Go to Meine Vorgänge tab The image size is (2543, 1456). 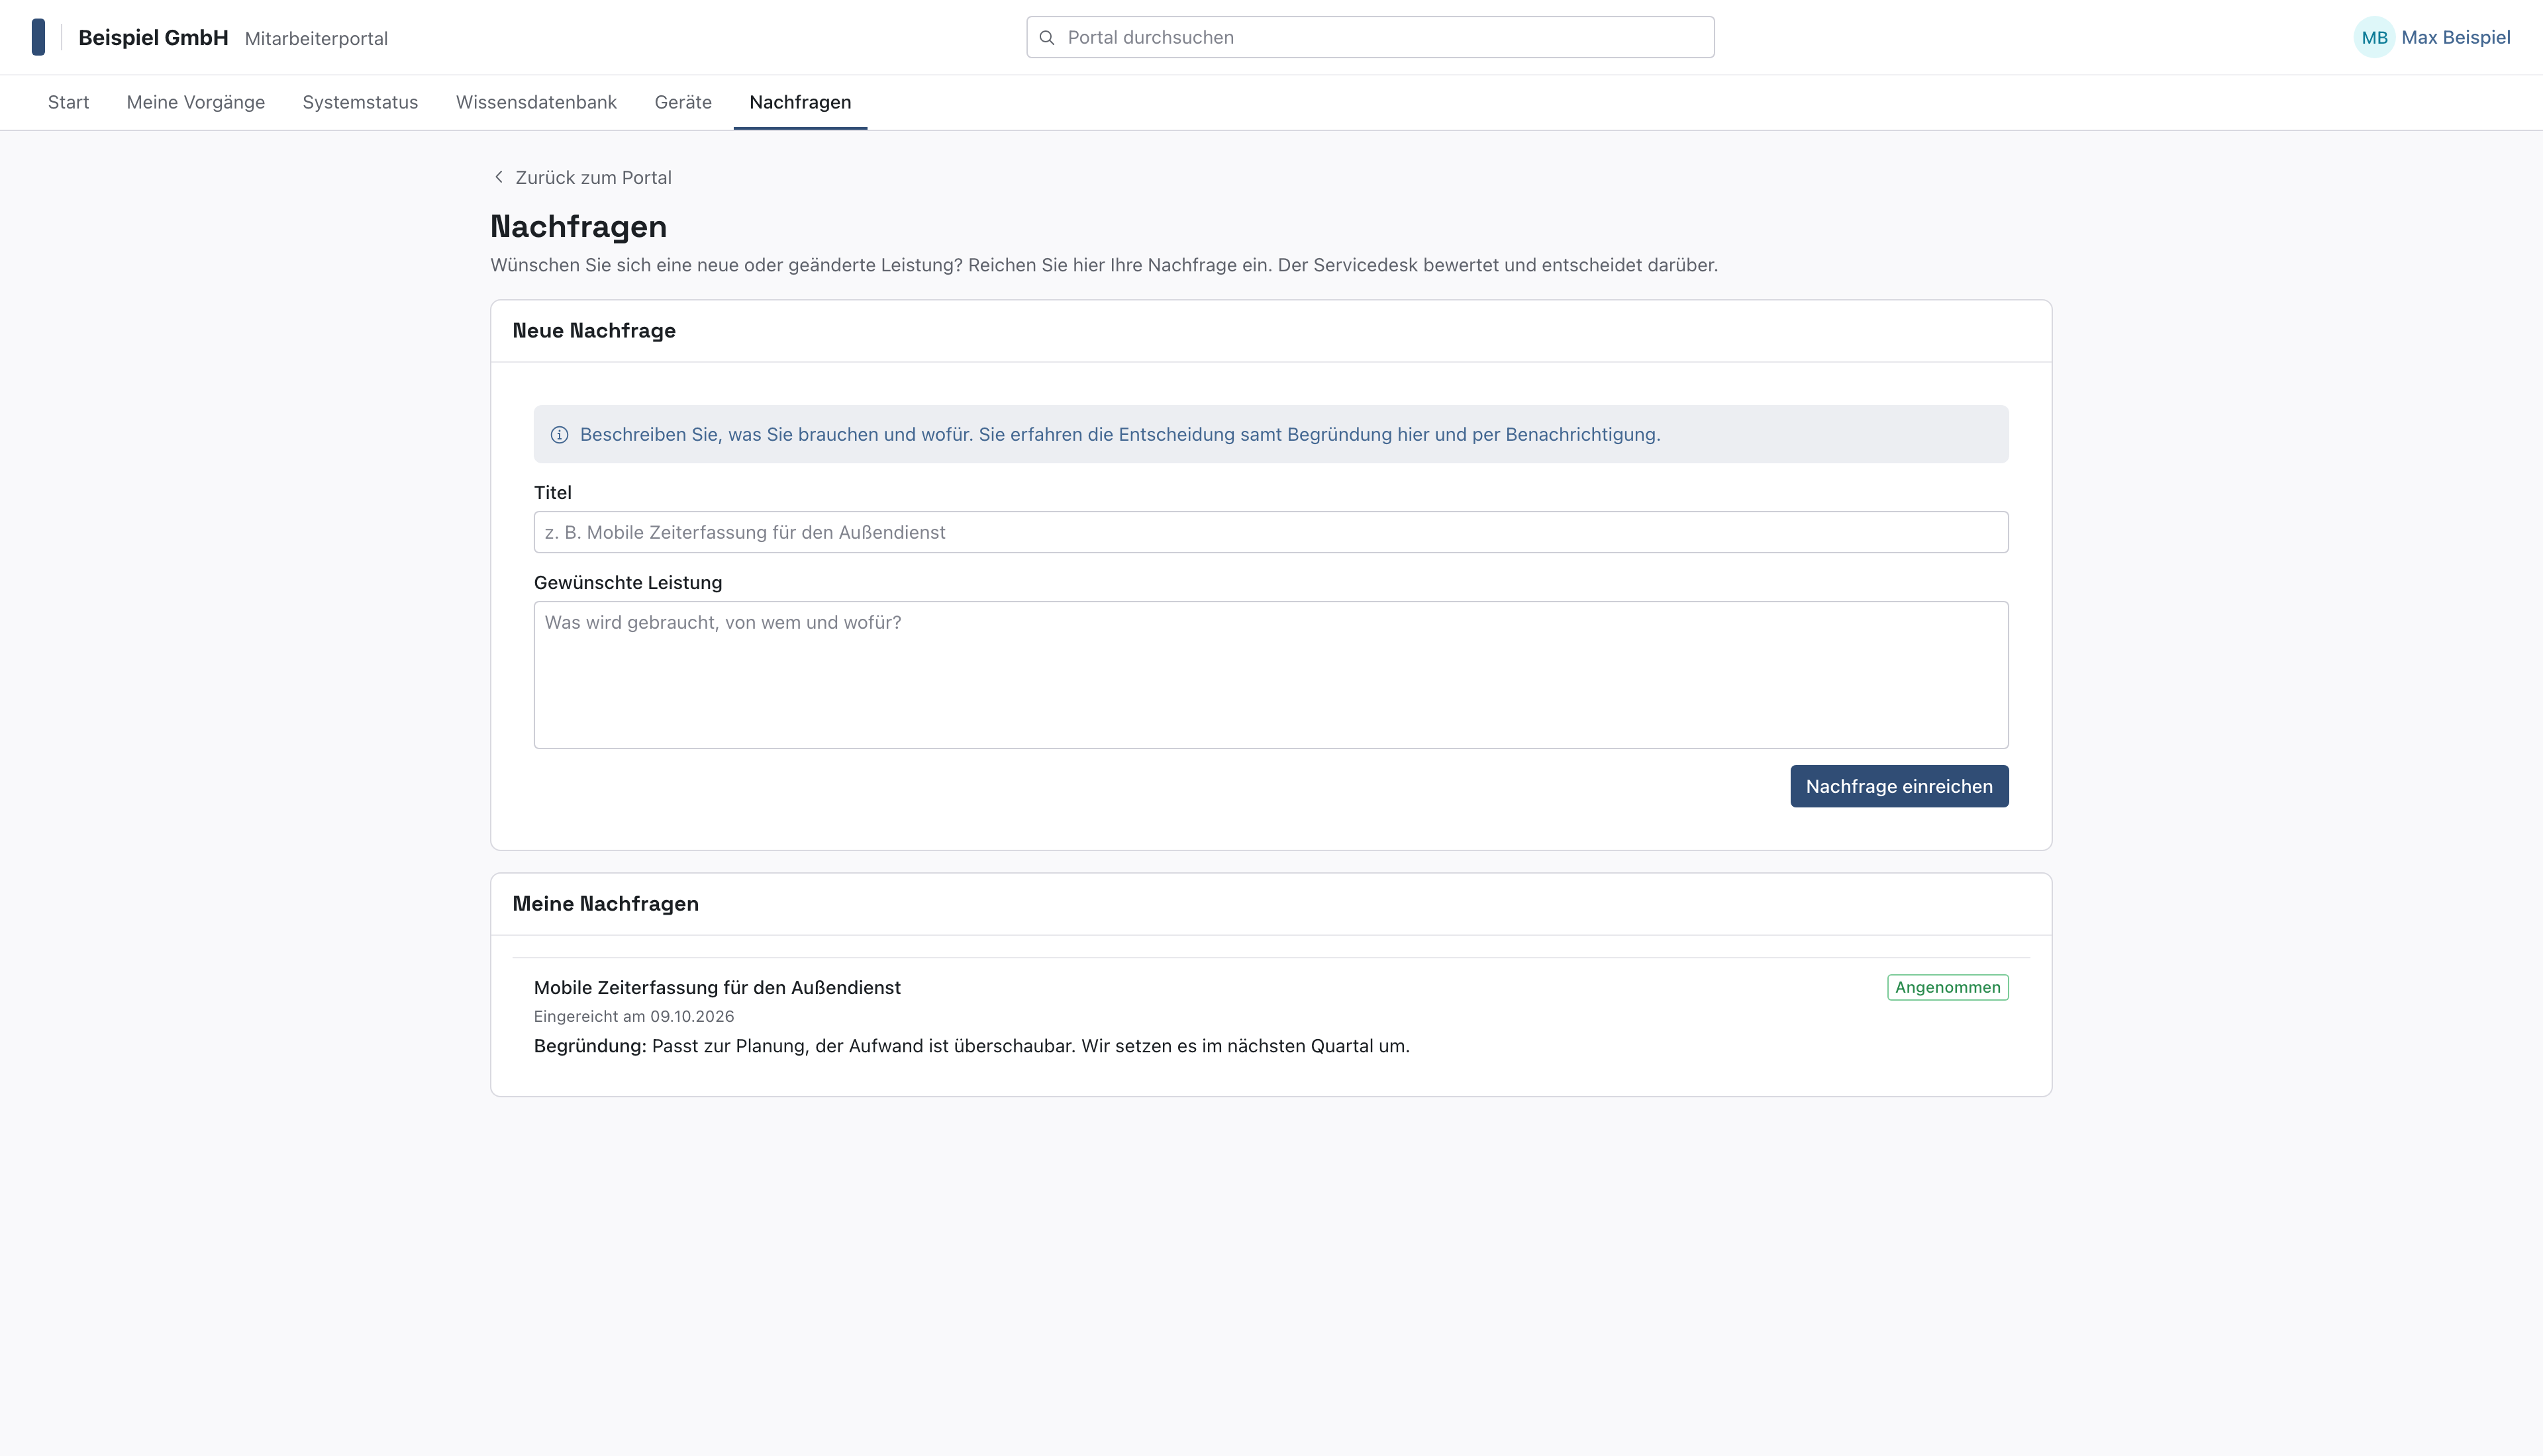196,102
